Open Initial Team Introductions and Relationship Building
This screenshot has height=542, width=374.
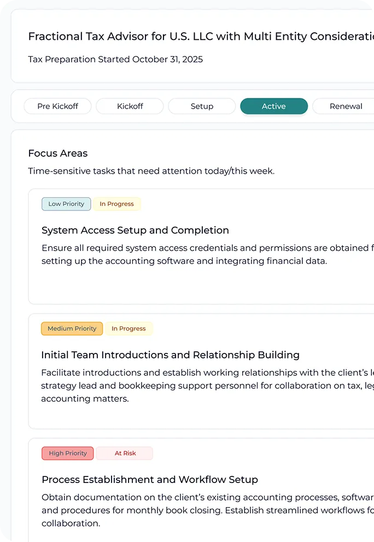coord(170,355)
